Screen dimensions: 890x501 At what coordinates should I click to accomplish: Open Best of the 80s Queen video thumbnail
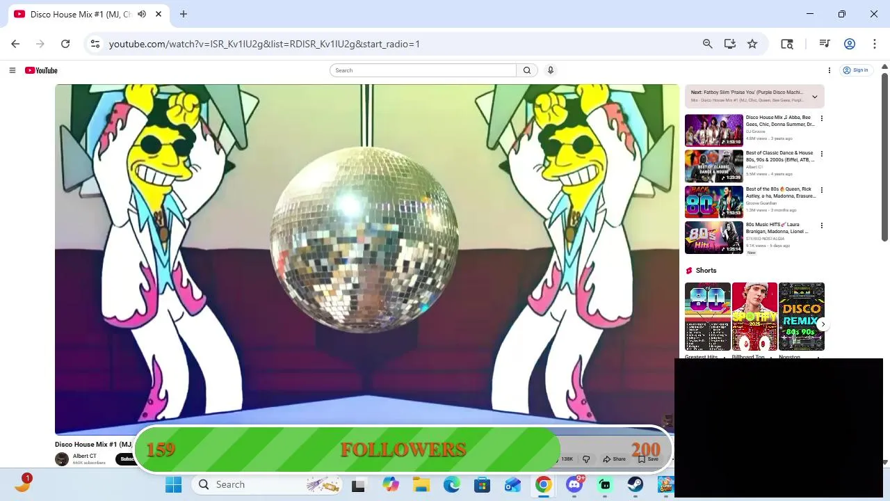click(713, 202)
